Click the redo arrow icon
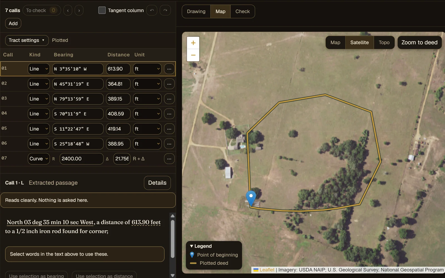This screenshot has height=278, width=445. [x=165, y=10]
